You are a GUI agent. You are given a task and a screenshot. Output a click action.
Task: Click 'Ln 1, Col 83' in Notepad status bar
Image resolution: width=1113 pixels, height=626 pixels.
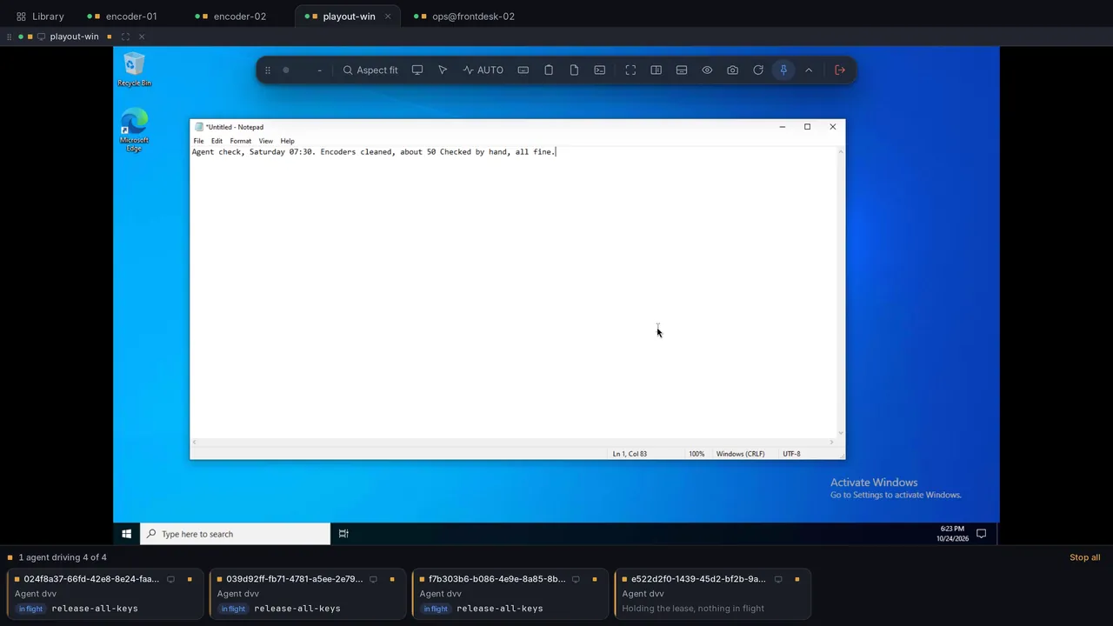tap(630, 454)
